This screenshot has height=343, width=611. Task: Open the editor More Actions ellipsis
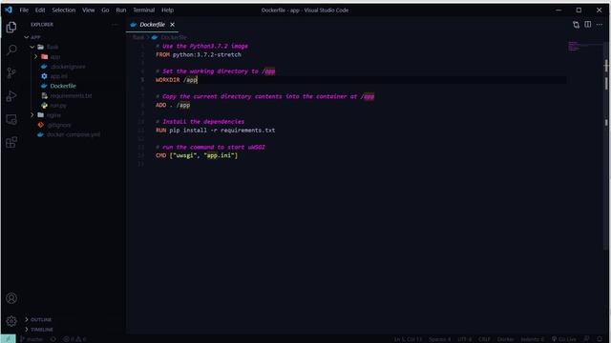pyautogui.click(x=600, y=25)
